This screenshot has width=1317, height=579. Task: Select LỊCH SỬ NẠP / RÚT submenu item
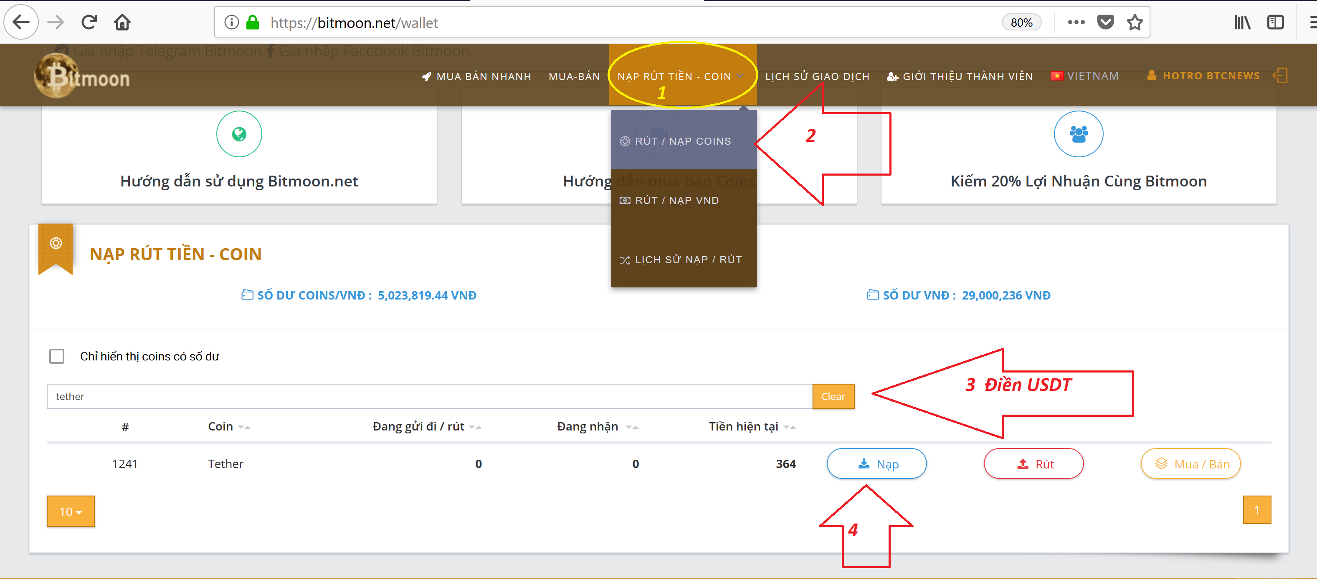pyautogui.click(x=684, y=260)
